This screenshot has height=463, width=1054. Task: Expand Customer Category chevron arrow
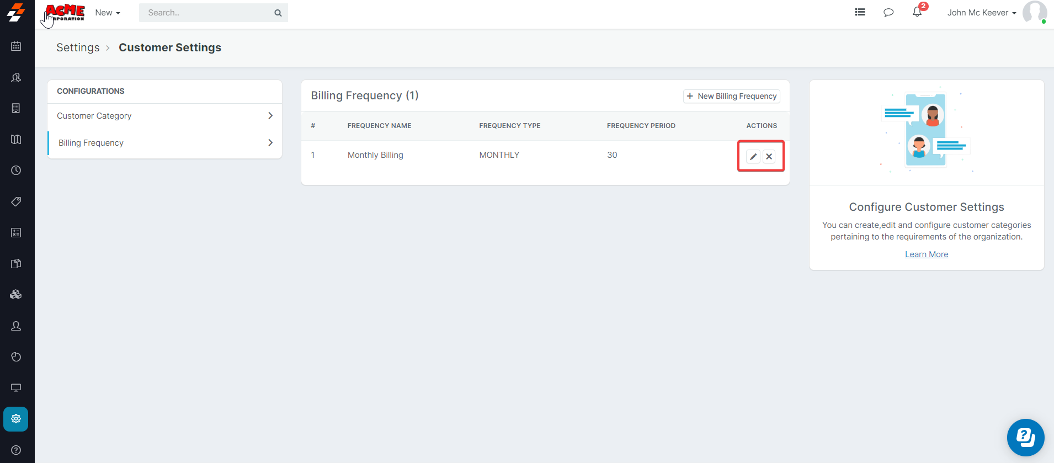(x=270, y=116)
